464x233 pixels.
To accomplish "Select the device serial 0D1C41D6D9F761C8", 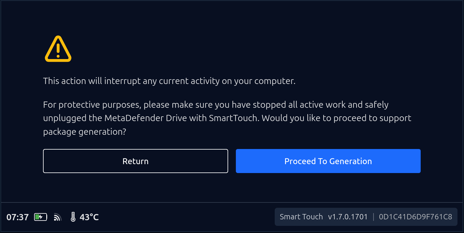I will [415, 217].
